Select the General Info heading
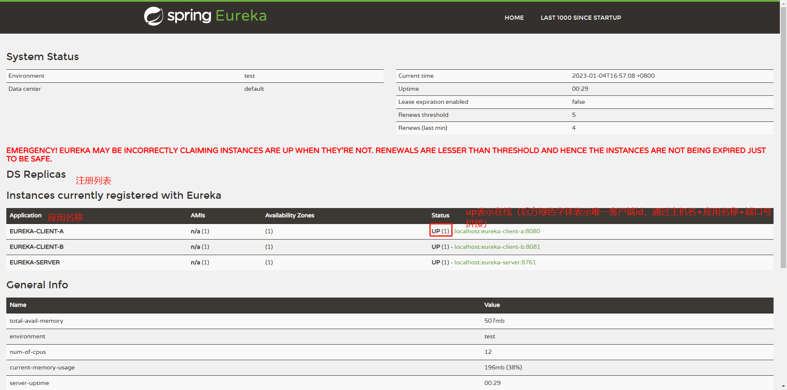 [37, 285]
